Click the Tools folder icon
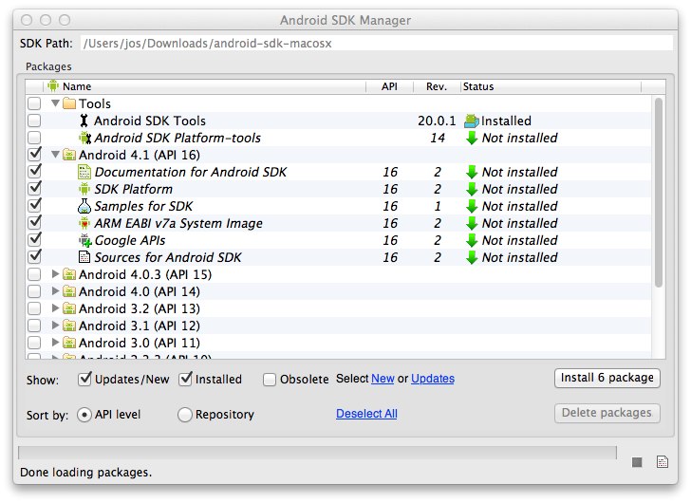The image size is (691, 503). pos(69,103)
